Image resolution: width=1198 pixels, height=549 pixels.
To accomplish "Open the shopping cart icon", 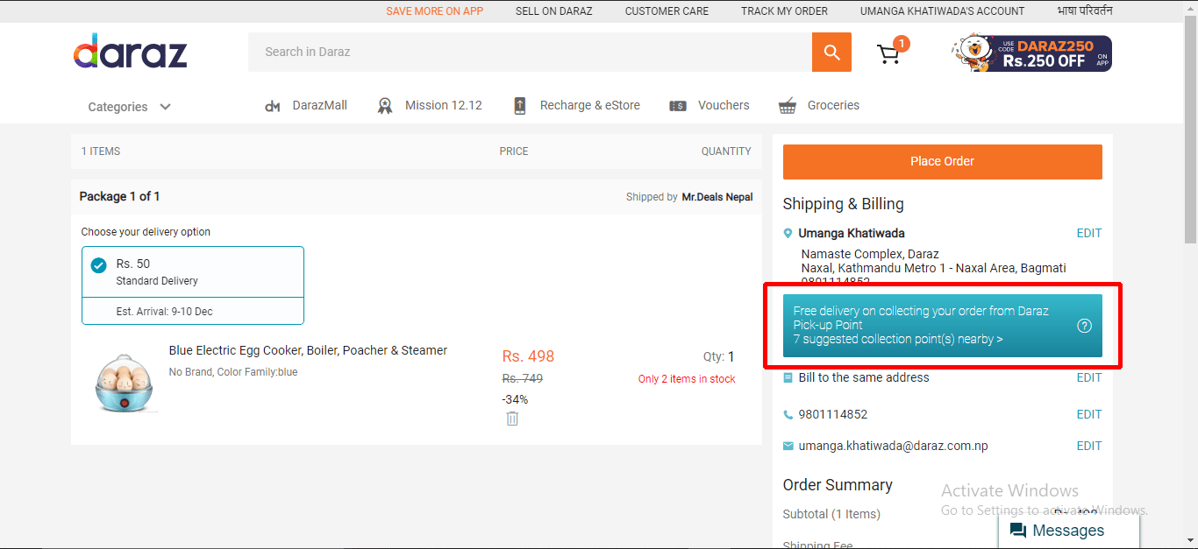I will coord(889,53).
